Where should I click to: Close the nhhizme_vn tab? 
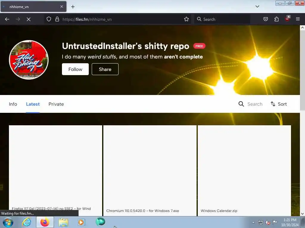(61, 7)
